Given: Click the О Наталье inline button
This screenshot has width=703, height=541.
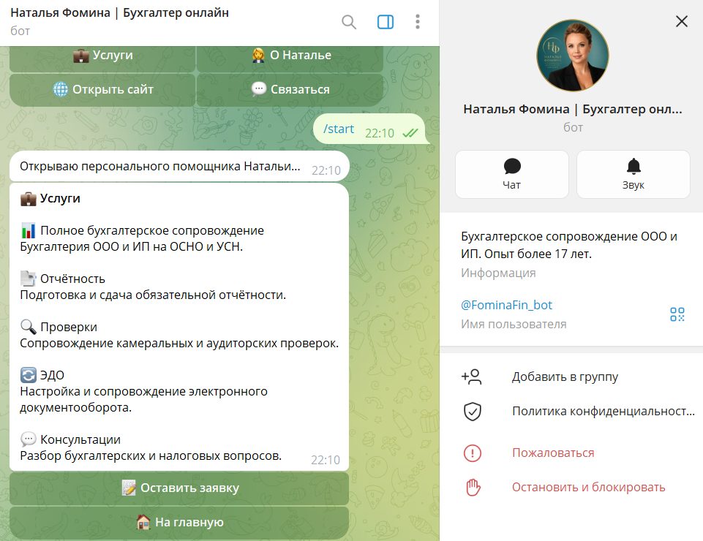Looking at the screenshot, I should [x=290, y=58].
